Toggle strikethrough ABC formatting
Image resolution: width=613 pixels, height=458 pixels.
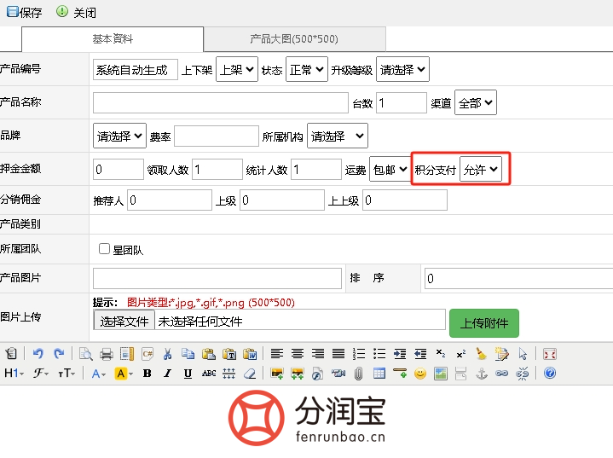[209, 373]
